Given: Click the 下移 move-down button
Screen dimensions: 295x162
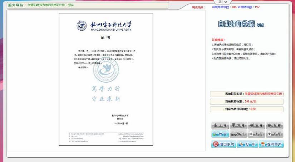Looking at the screenshot, I should click(238, 125).
